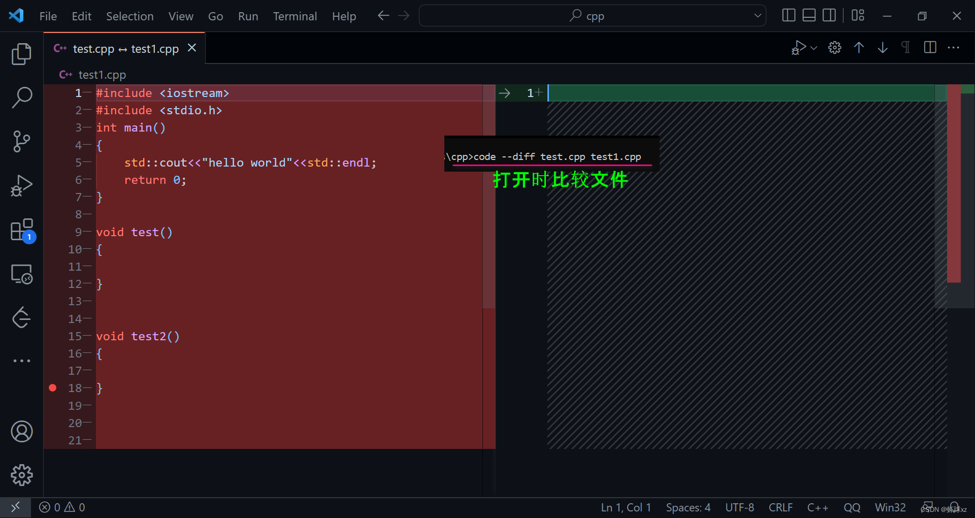Click the left pane minimap slider
Screen dimensions: 975x518
tap(489, 197)
